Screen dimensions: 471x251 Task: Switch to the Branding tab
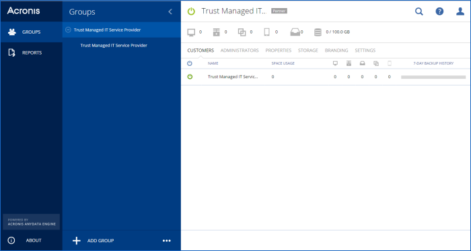point(336,50)
